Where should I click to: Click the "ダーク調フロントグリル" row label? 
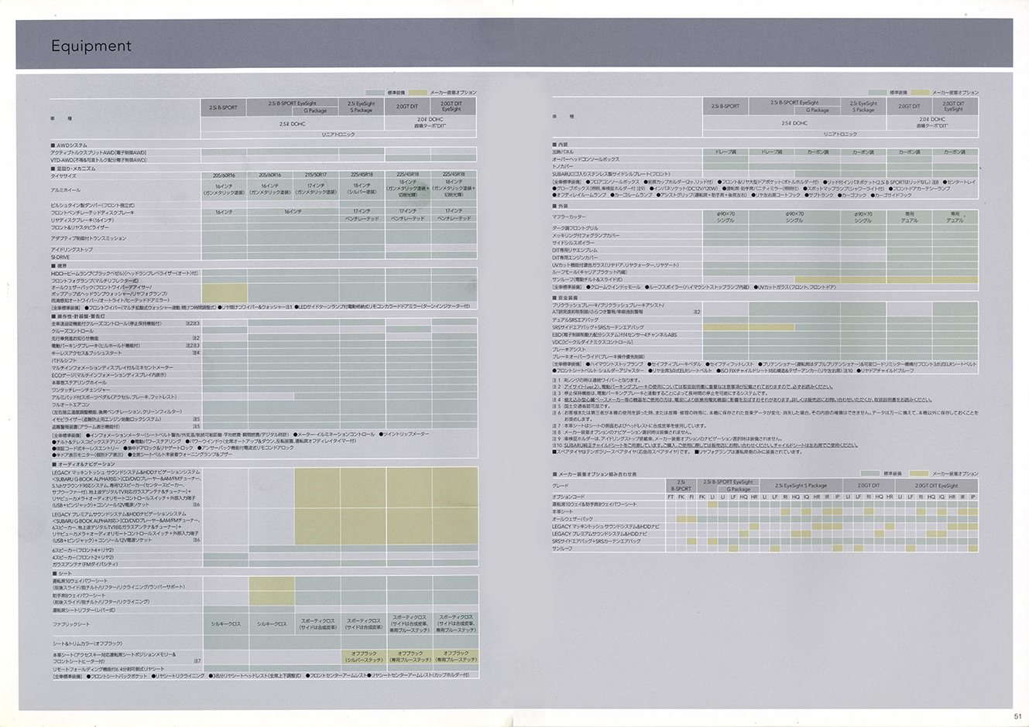(575, 228)
